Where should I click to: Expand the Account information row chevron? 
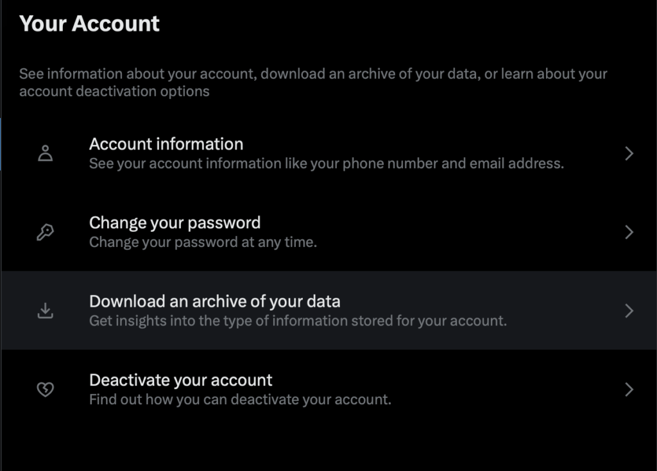click(628, 153)
